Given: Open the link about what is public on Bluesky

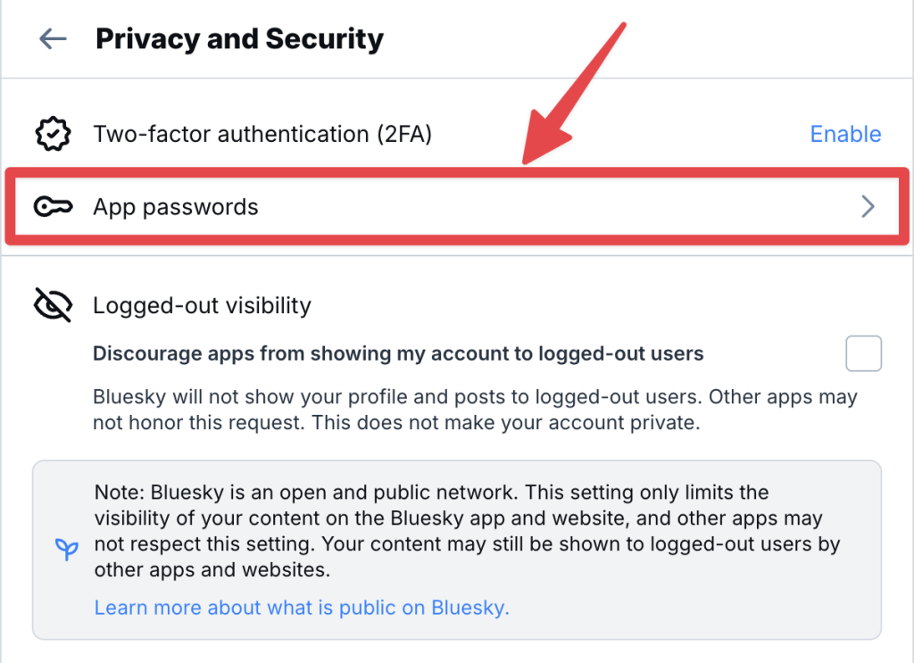Looking at the screenshot, I should pos(301,607).
